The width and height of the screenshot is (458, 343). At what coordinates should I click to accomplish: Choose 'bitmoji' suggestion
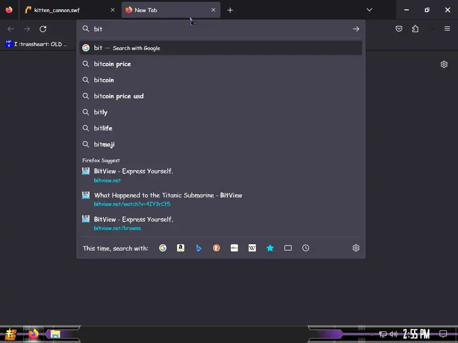221,144
